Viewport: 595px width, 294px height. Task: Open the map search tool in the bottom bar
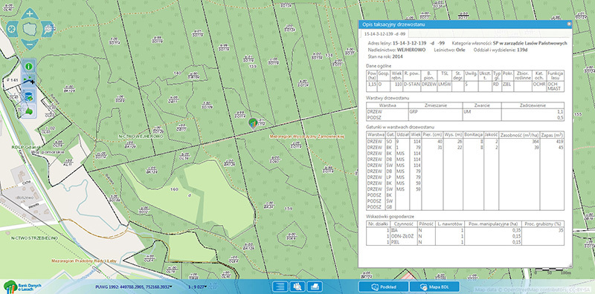pyautogui.click(x=297, y=287)
